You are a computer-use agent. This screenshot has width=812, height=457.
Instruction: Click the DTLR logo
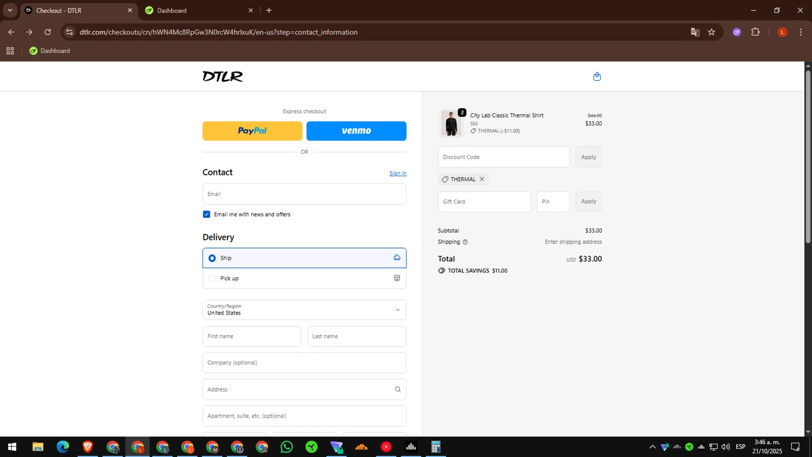tap(222, 76)
